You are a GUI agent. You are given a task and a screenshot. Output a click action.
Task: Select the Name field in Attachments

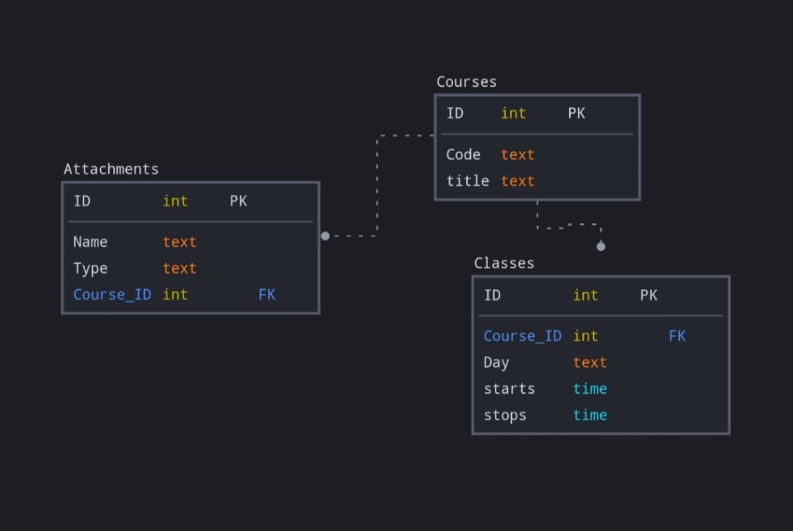click(90, 242)
